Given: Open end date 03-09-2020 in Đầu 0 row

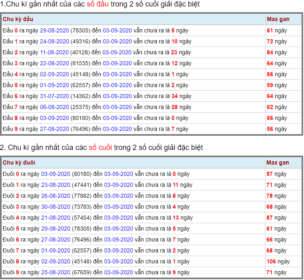Looking at the screenshot, I should coord(117,30).
